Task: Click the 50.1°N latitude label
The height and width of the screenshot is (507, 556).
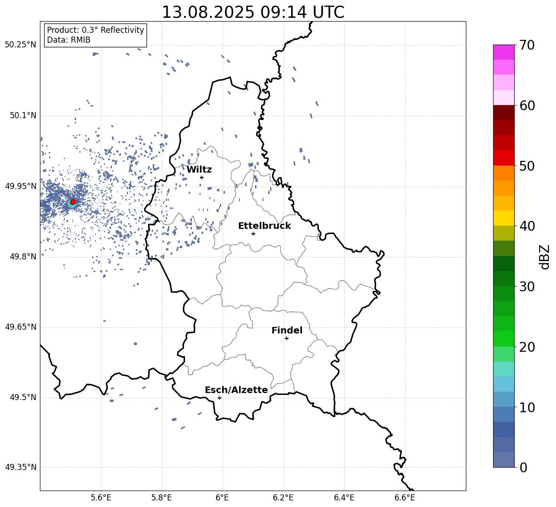Action: click(x=23, y=116)
